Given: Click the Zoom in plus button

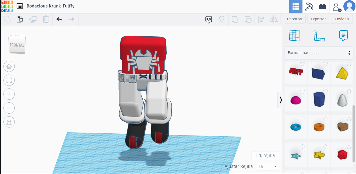Looking at the screenshot, I should tap(9, 94).
